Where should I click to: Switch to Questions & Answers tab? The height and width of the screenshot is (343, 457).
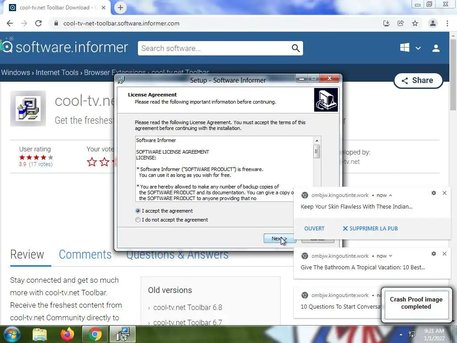177,255
